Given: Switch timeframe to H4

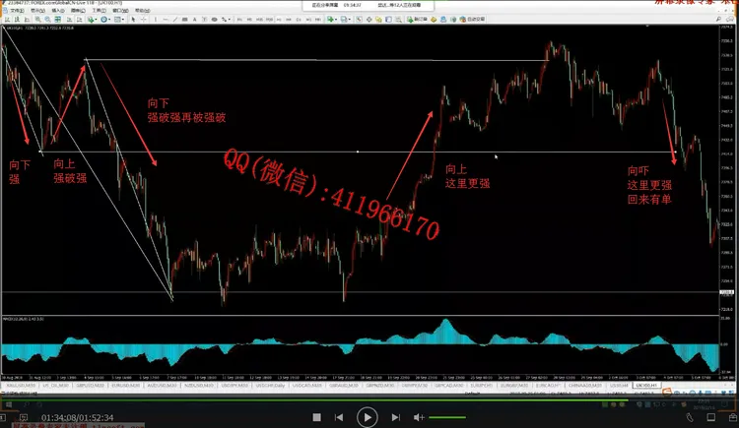Looking at the screenshot, I should [x=289, y=20].
